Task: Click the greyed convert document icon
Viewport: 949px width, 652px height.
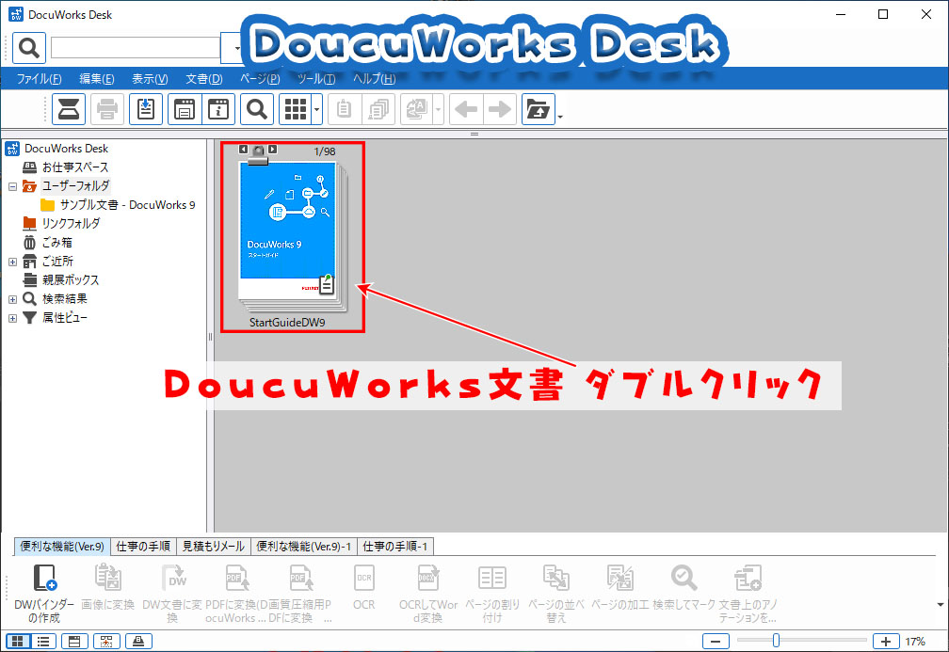Action: tap(417, 109)
